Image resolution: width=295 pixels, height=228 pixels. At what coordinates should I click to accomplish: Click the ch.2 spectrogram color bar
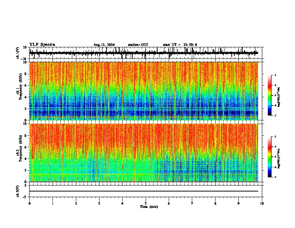(x=269, y=157)
